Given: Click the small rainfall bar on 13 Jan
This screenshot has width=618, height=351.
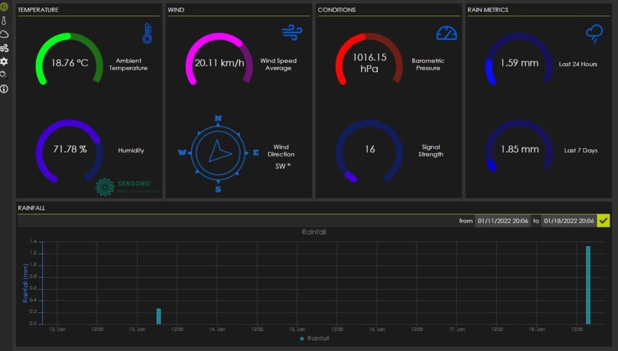Looking at the screenshot, I should coord(159,317).
